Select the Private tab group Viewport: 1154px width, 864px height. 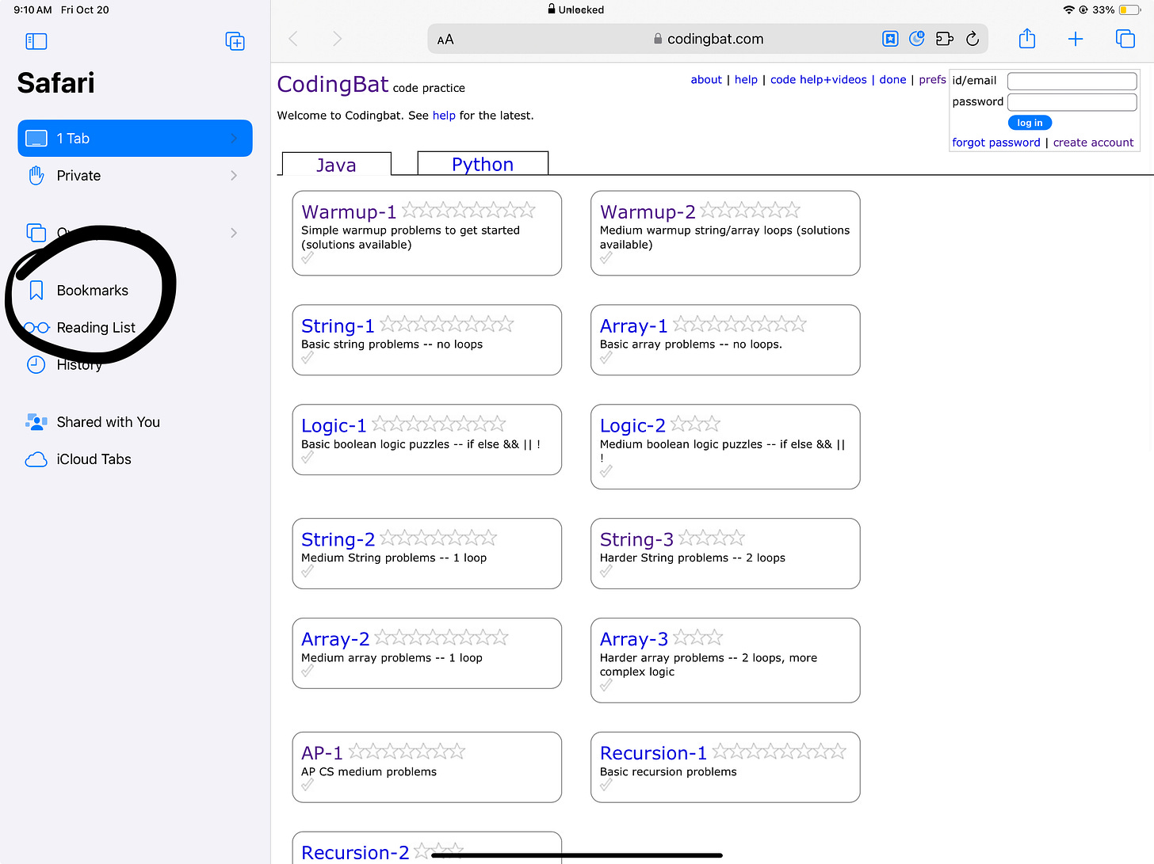pyautogui.click(x=135, y=176)
